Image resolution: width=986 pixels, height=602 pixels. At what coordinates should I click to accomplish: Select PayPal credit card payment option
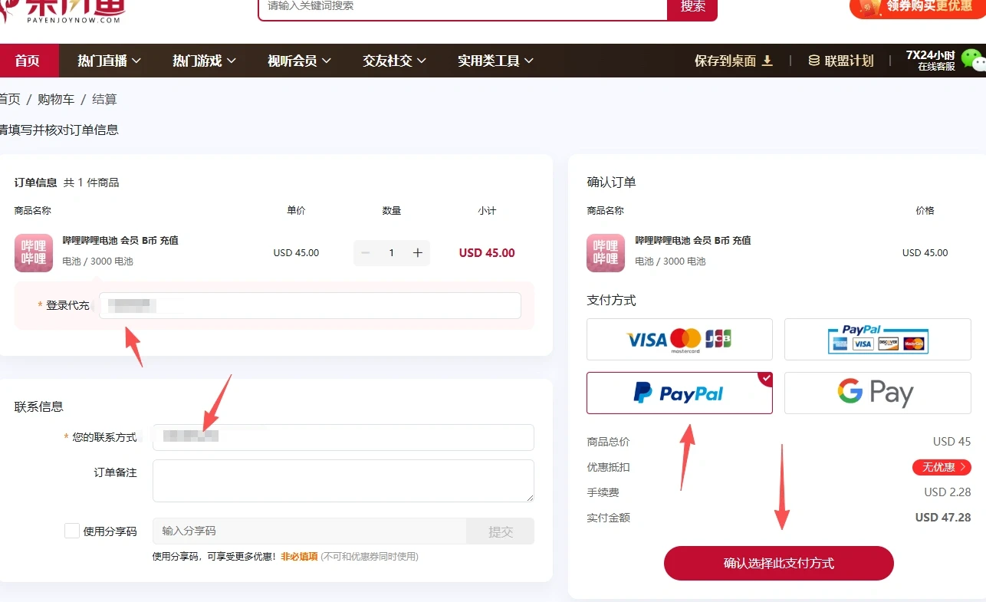(x=877, y=339)
